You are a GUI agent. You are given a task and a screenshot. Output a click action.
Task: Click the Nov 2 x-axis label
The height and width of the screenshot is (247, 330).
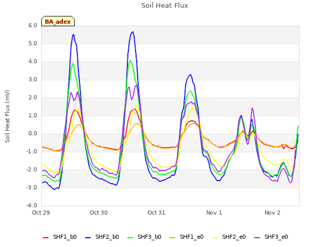click(x=272, y=213)
